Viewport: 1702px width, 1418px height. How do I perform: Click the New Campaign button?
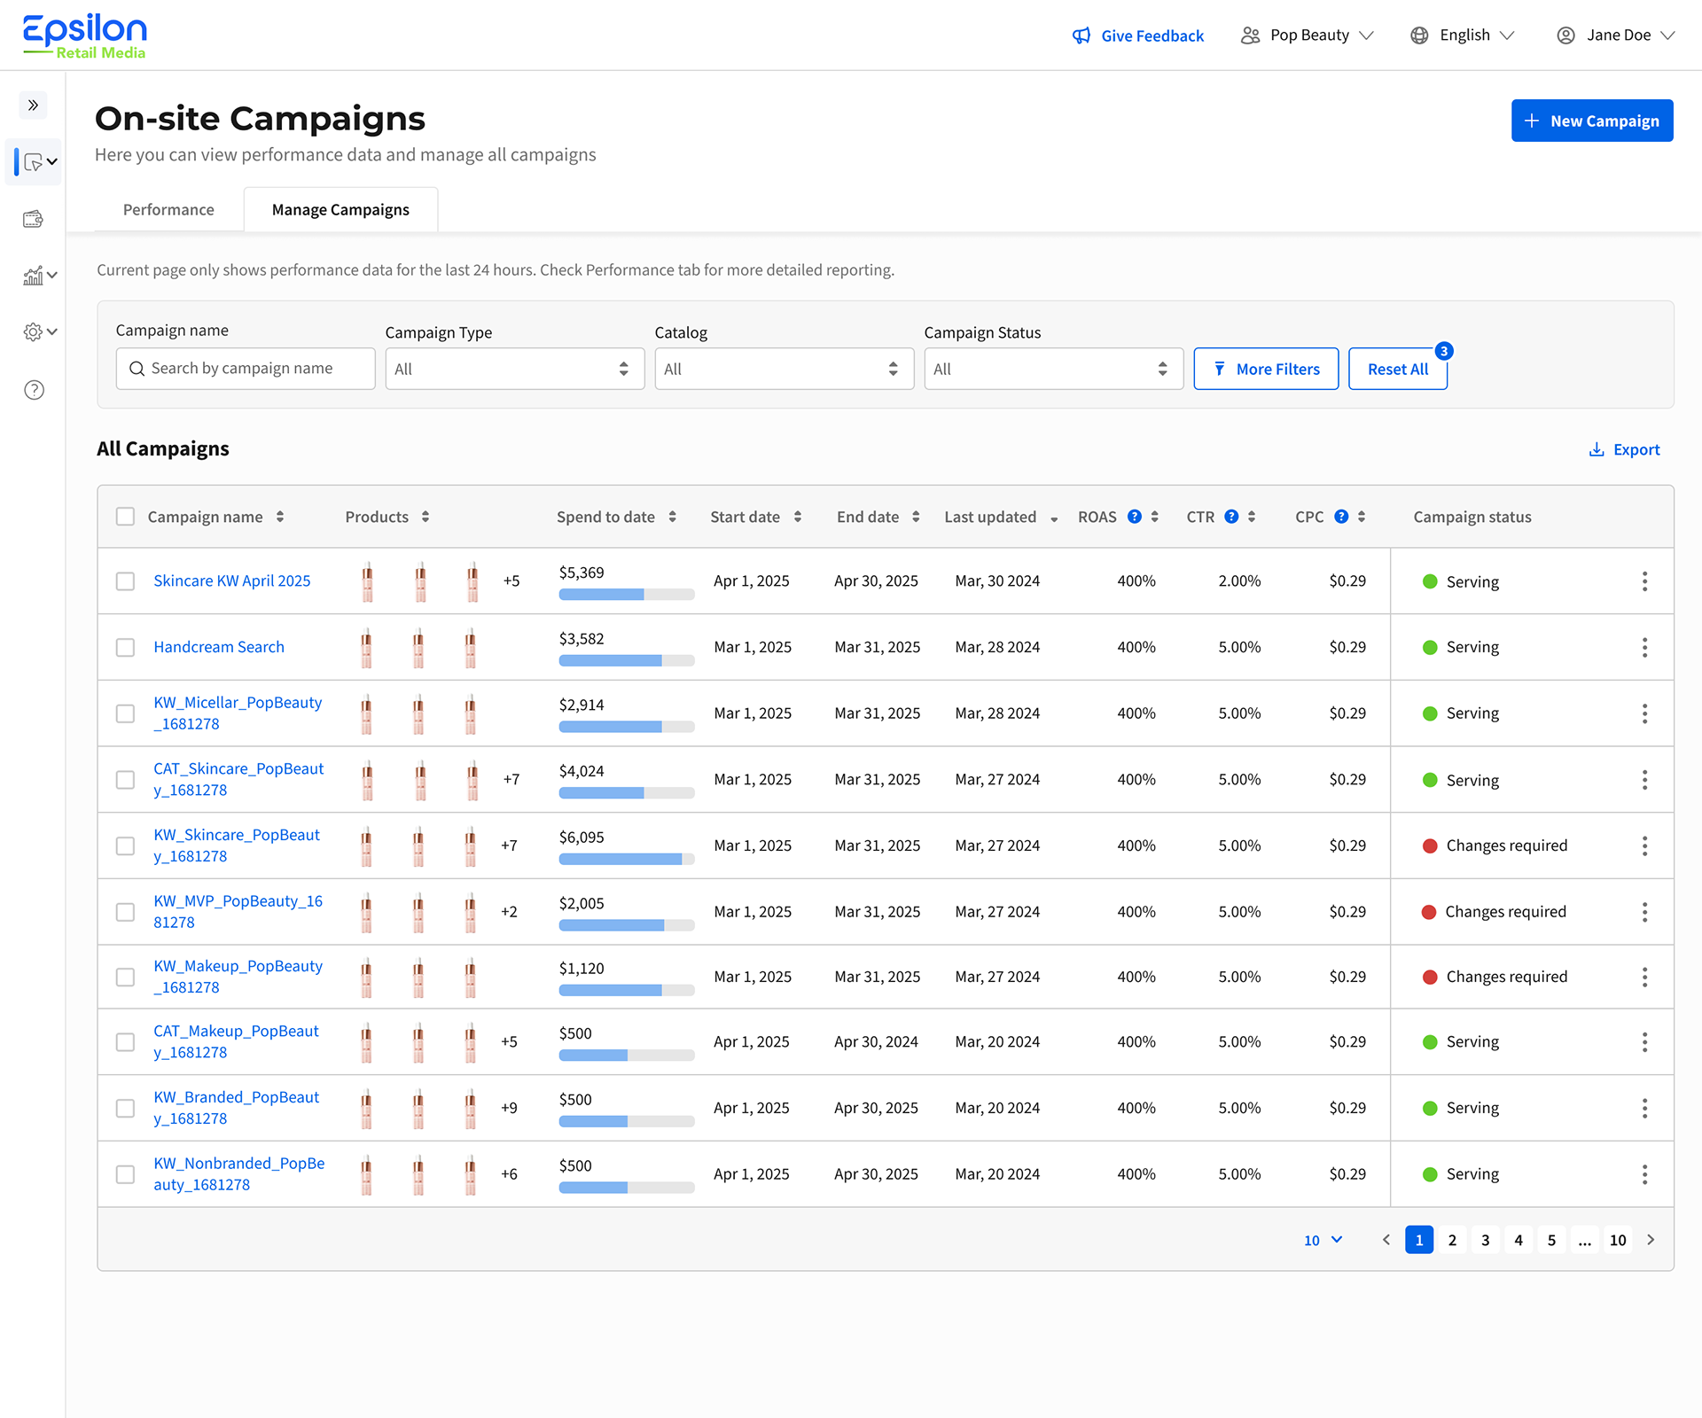1592,121
